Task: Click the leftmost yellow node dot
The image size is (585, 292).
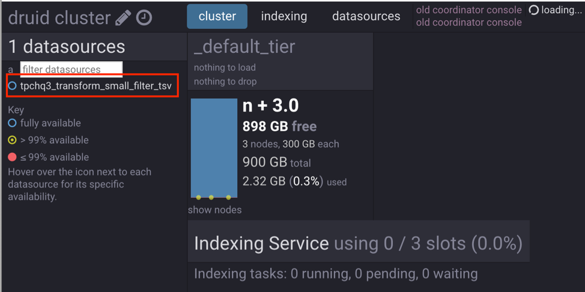Action: coord(199,197)
